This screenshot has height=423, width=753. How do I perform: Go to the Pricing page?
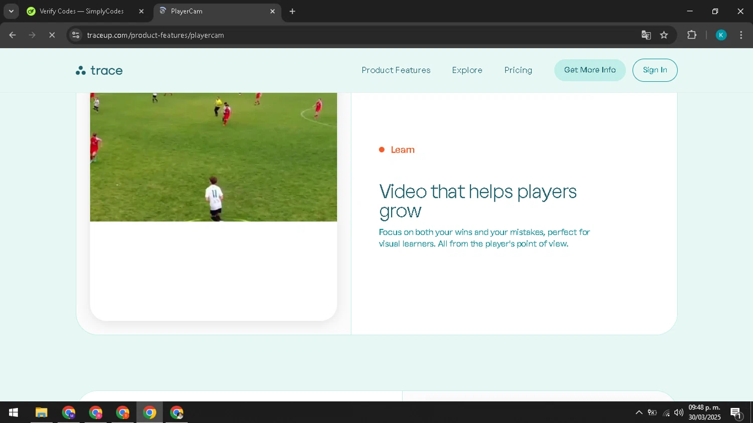pos(518,70)
